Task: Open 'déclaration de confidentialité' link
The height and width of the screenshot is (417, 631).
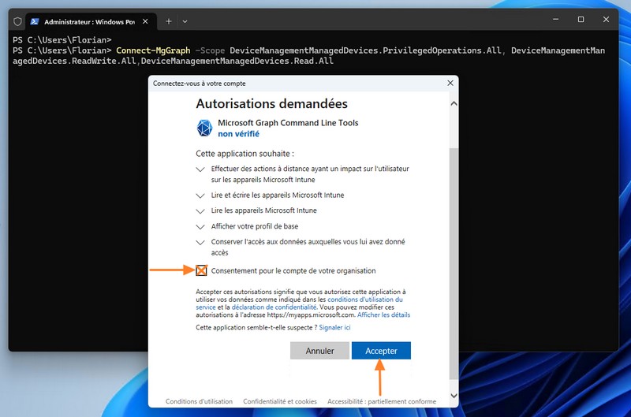Action: (x=274, y=307)
